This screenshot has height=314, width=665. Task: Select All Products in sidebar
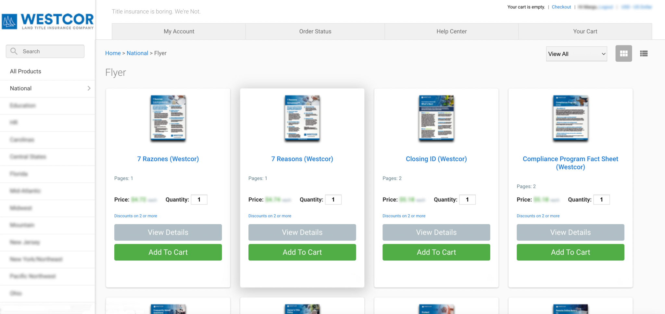[x=26, y=71]
